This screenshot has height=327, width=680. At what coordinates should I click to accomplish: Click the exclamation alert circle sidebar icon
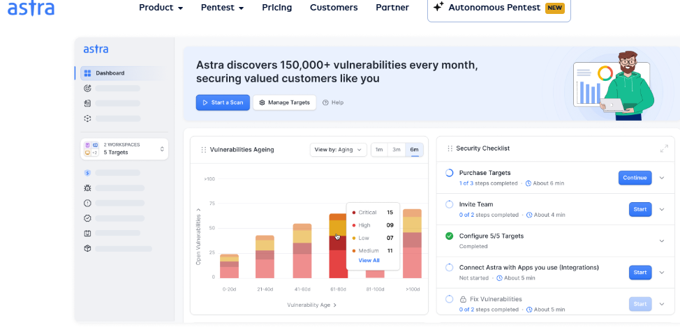[87, 203]
